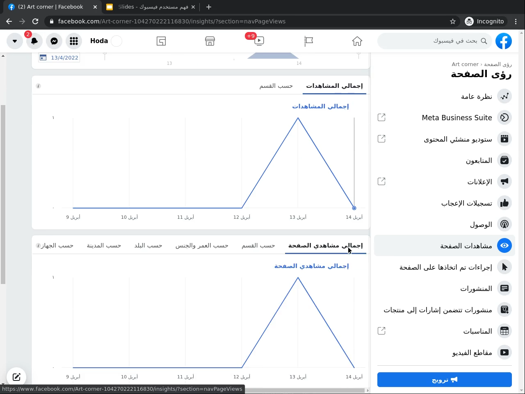Viewport: 525px width, 394px height.
Task: Switch to حسب القسم tab in viewers chart
Action: tap(258, 245)
